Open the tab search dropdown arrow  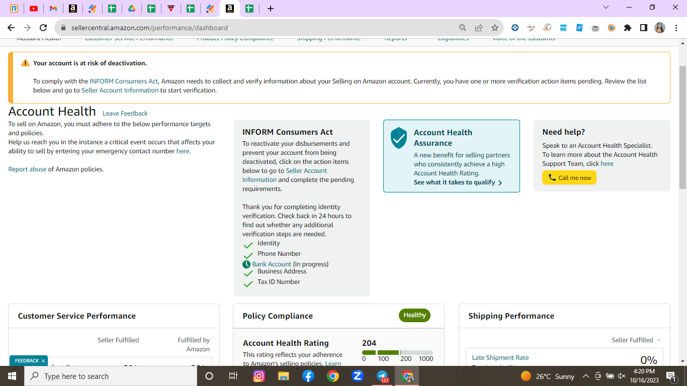click(606, 7)
